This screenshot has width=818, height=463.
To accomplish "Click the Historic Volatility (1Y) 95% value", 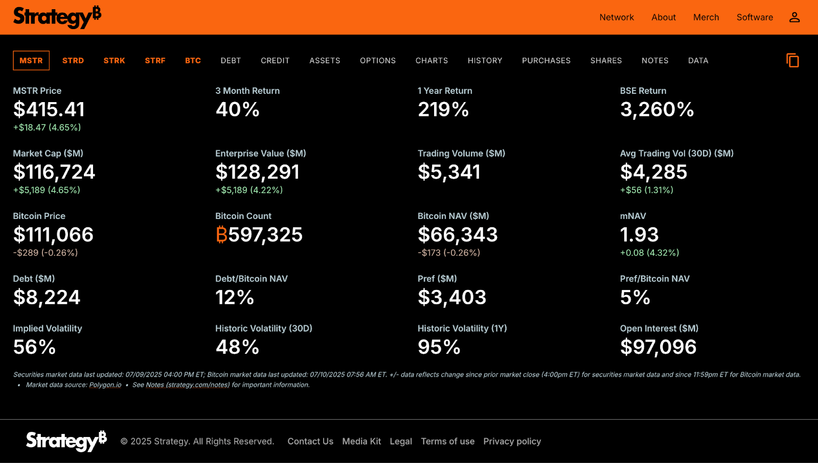I will pos(439,347).
